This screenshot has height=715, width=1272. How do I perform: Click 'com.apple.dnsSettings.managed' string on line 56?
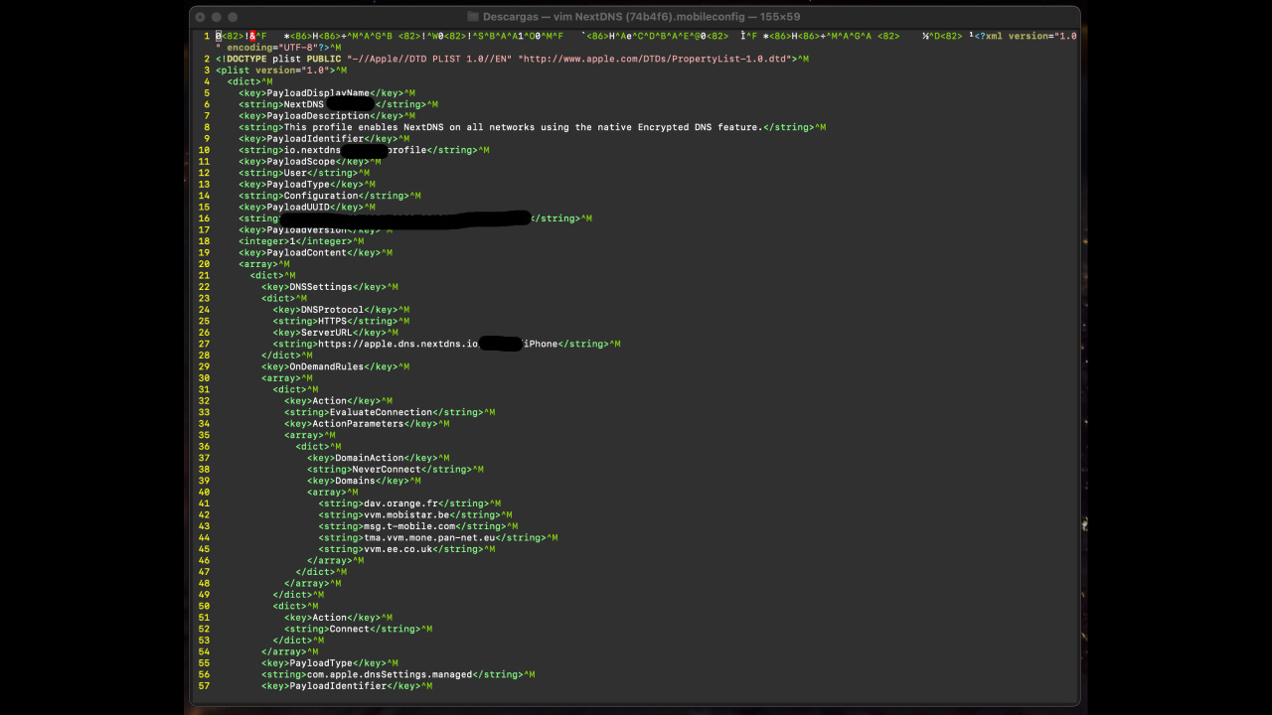[390, 675]
